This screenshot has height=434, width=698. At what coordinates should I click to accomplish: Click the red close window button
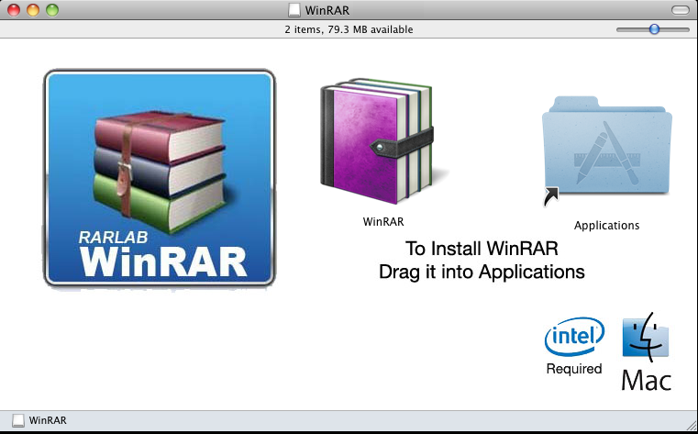click(14, 10)
